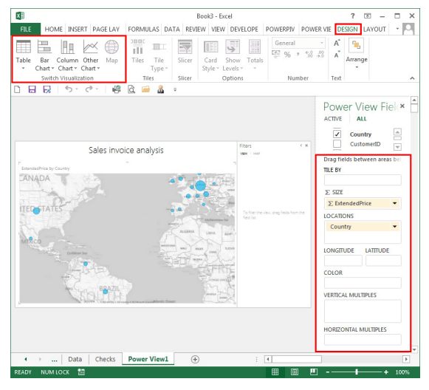Collapse the ribbon with the chevron
Screen dimensions: 429x390
412,78
